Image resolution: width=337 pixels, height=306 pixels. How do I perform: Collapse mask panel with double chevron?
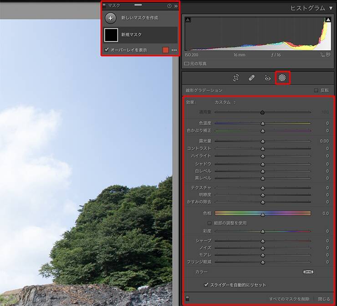(176, 6)
